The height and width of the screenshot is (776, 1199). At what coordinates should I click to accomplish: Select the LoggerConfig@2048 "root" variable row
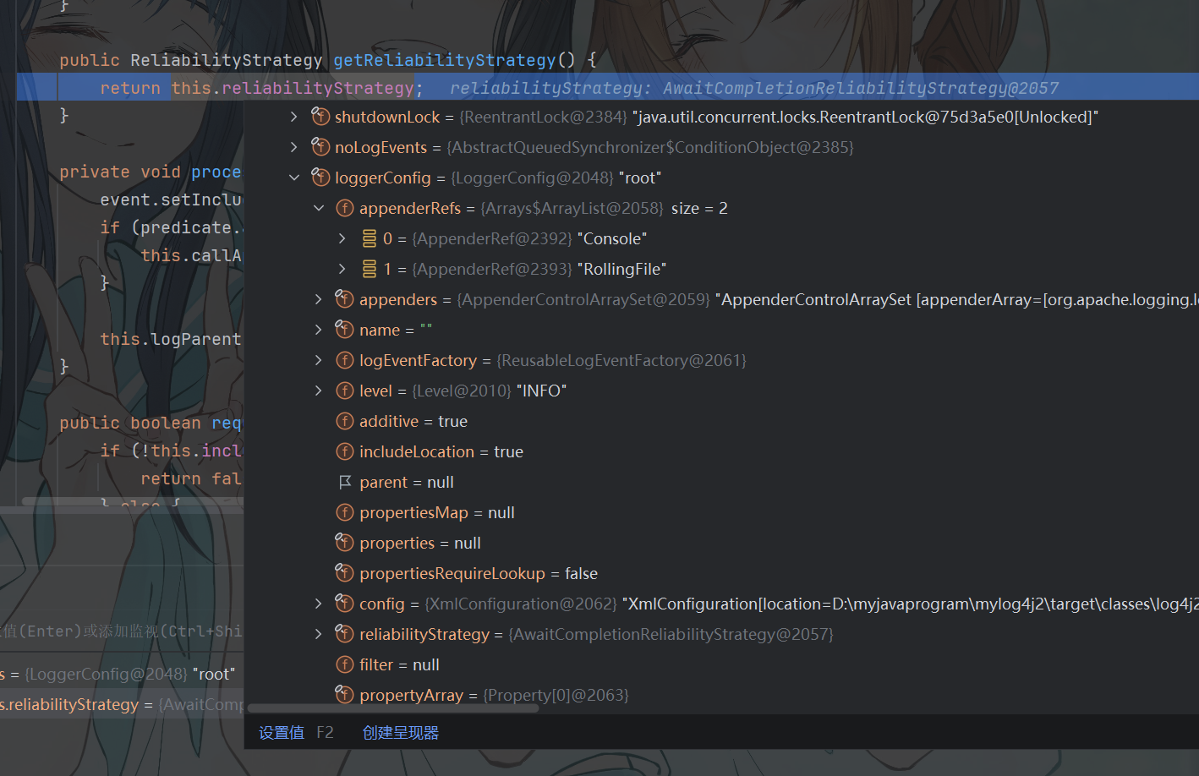click(x=122, y=674)
